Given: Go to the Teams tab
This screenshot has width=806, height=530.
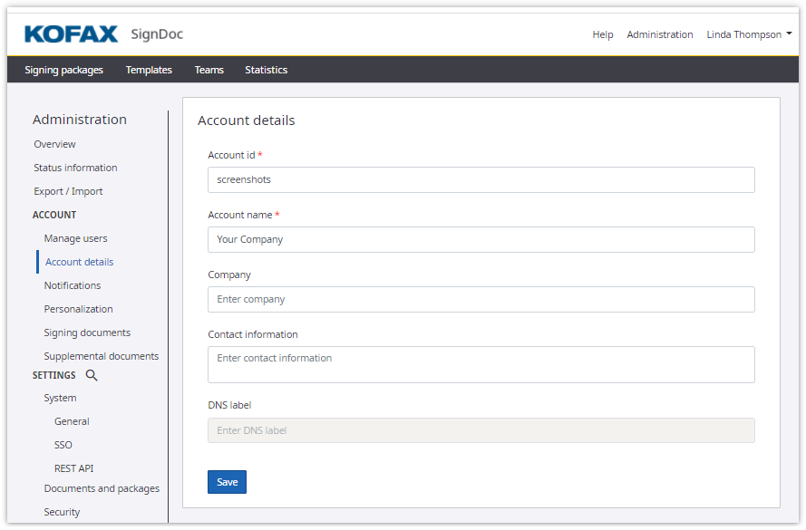Looking at the screenshot, I should 209,70.
